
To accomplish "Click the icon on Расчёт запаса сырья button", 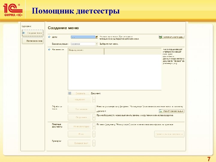I will (160, 111).
